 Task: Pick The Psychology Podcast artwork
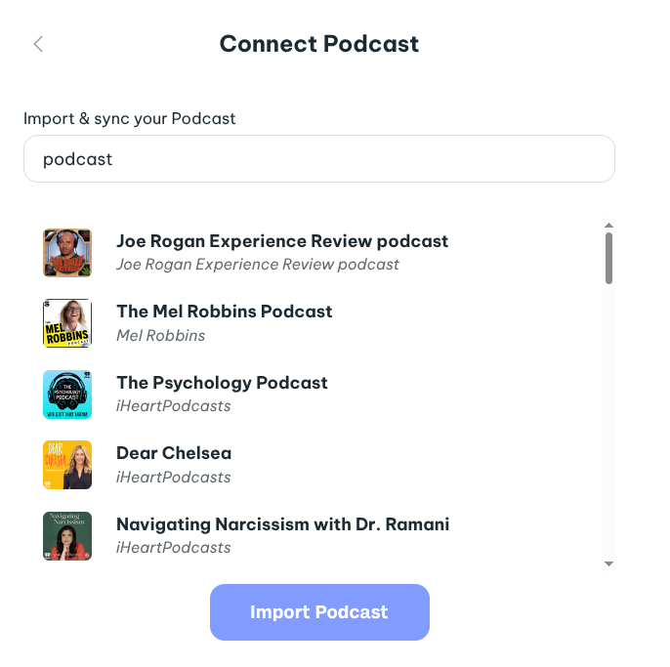(67, 395)
